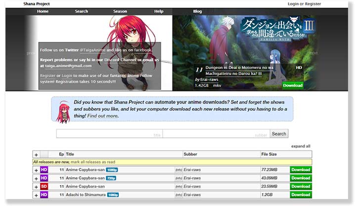Click the taiga.anime@gmail.com email link
Image resolution: width=356 pixels, height=206 pixels.
pyautogui.click(x=68, y=66)
